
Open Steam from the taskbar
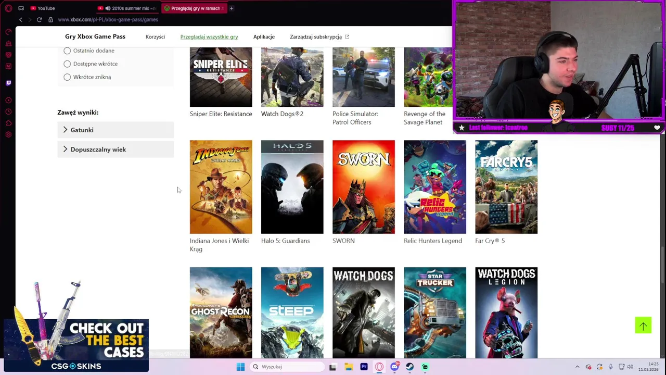click(409, 367)
